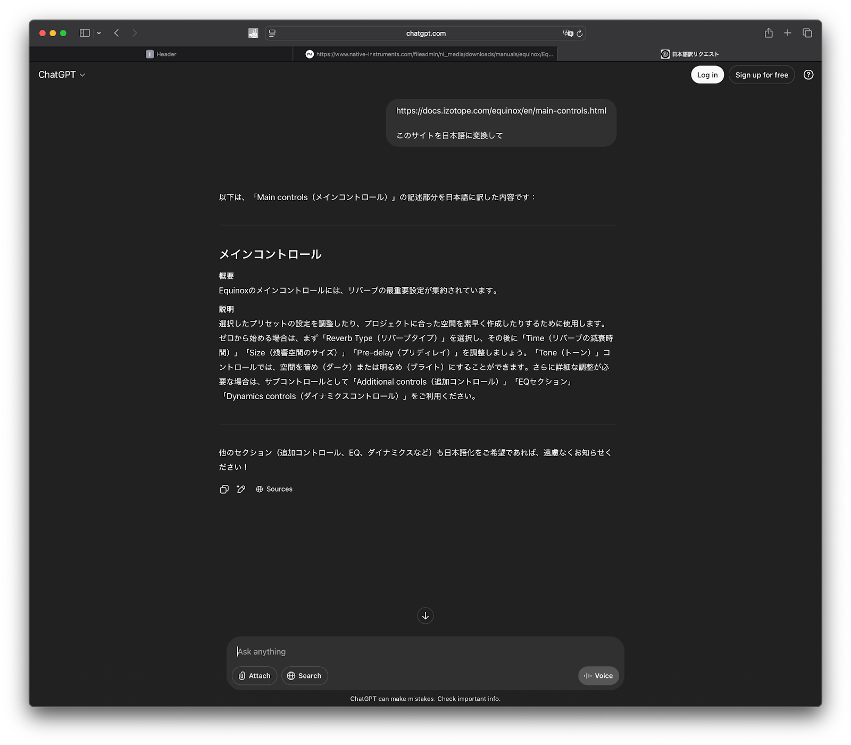Switch to the Header tab

(x=161, y=54)
